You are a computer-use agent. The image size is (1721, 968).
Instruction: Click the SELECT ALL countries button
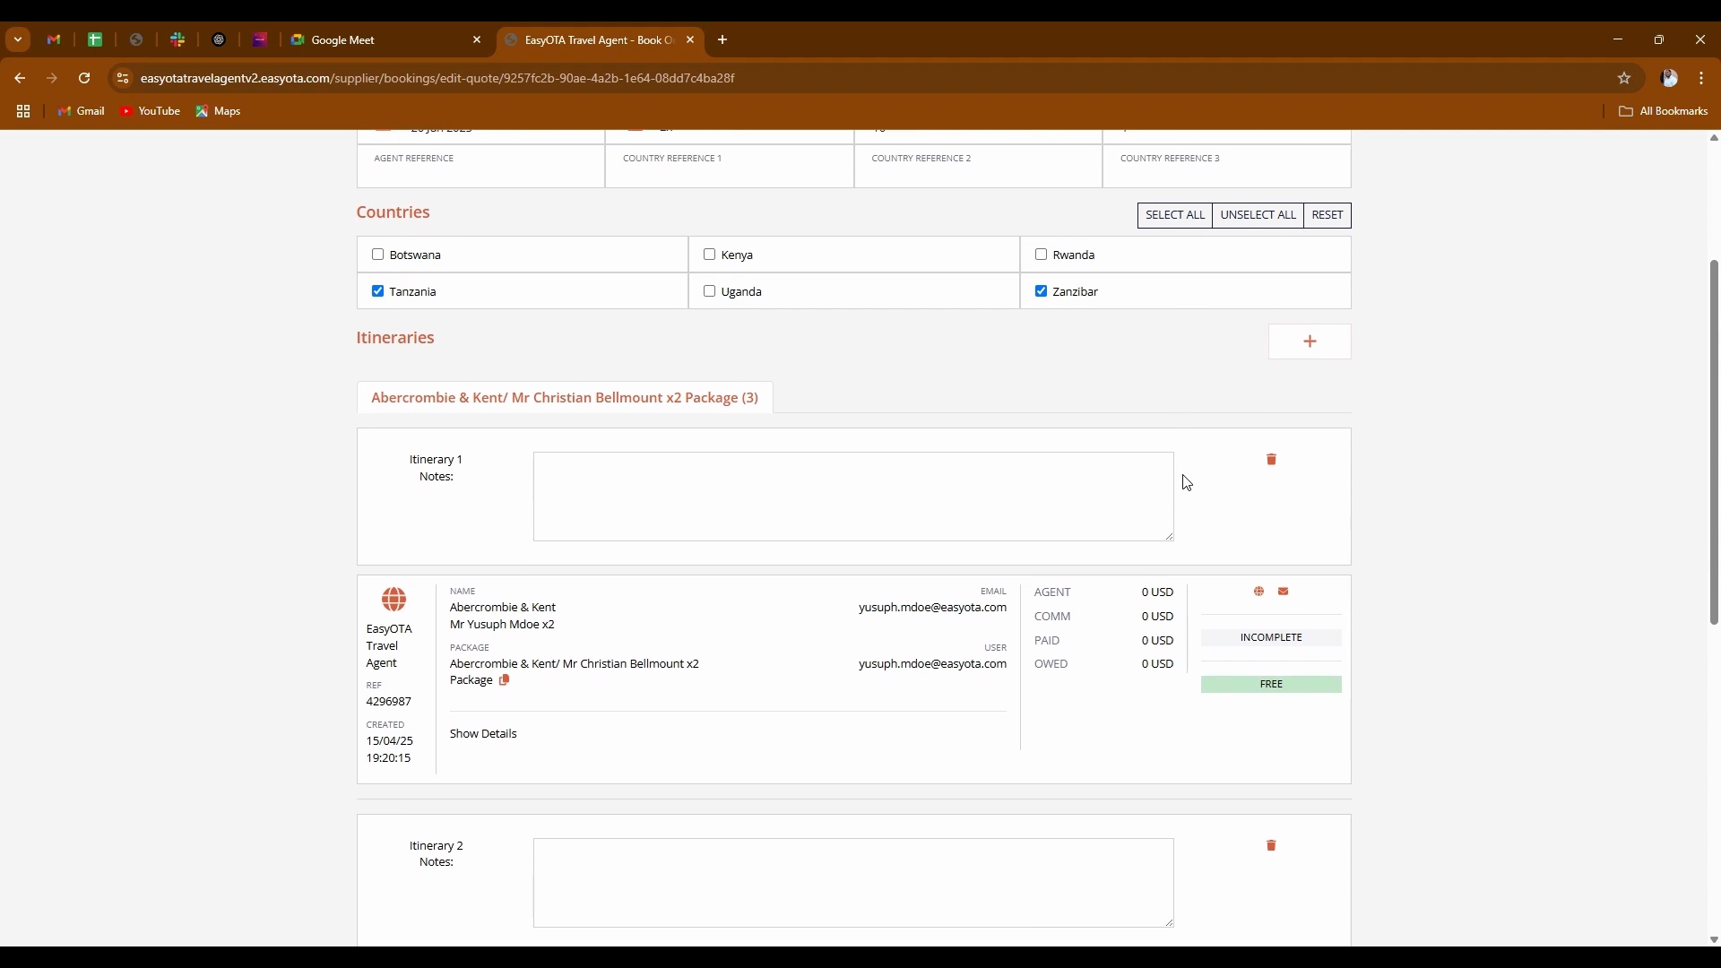click(x=1175, y=215)
